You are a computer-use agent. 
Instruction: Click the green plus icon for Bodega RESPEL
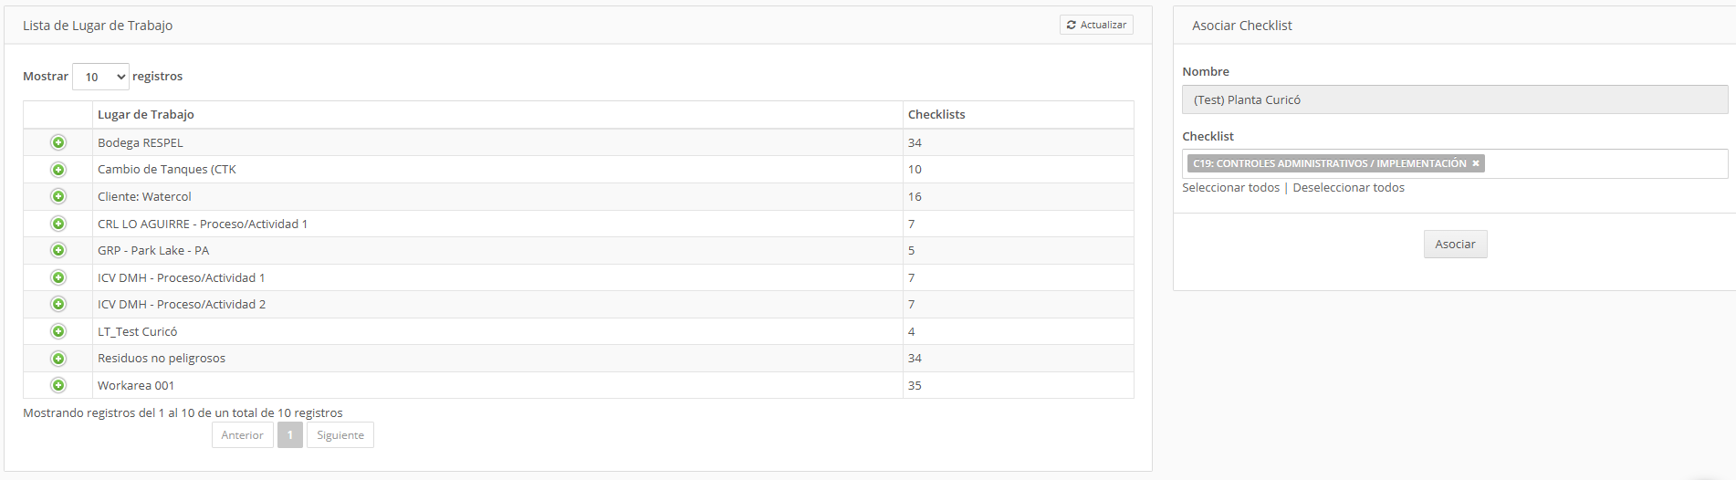click(58, 142)
